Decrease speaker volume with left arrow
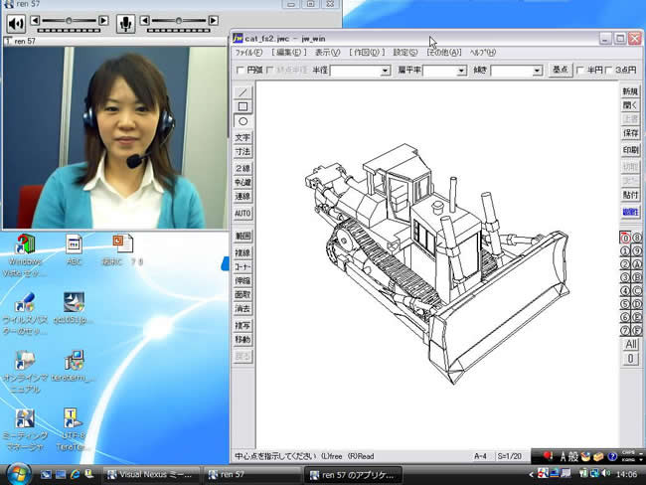 coord(36,20)
